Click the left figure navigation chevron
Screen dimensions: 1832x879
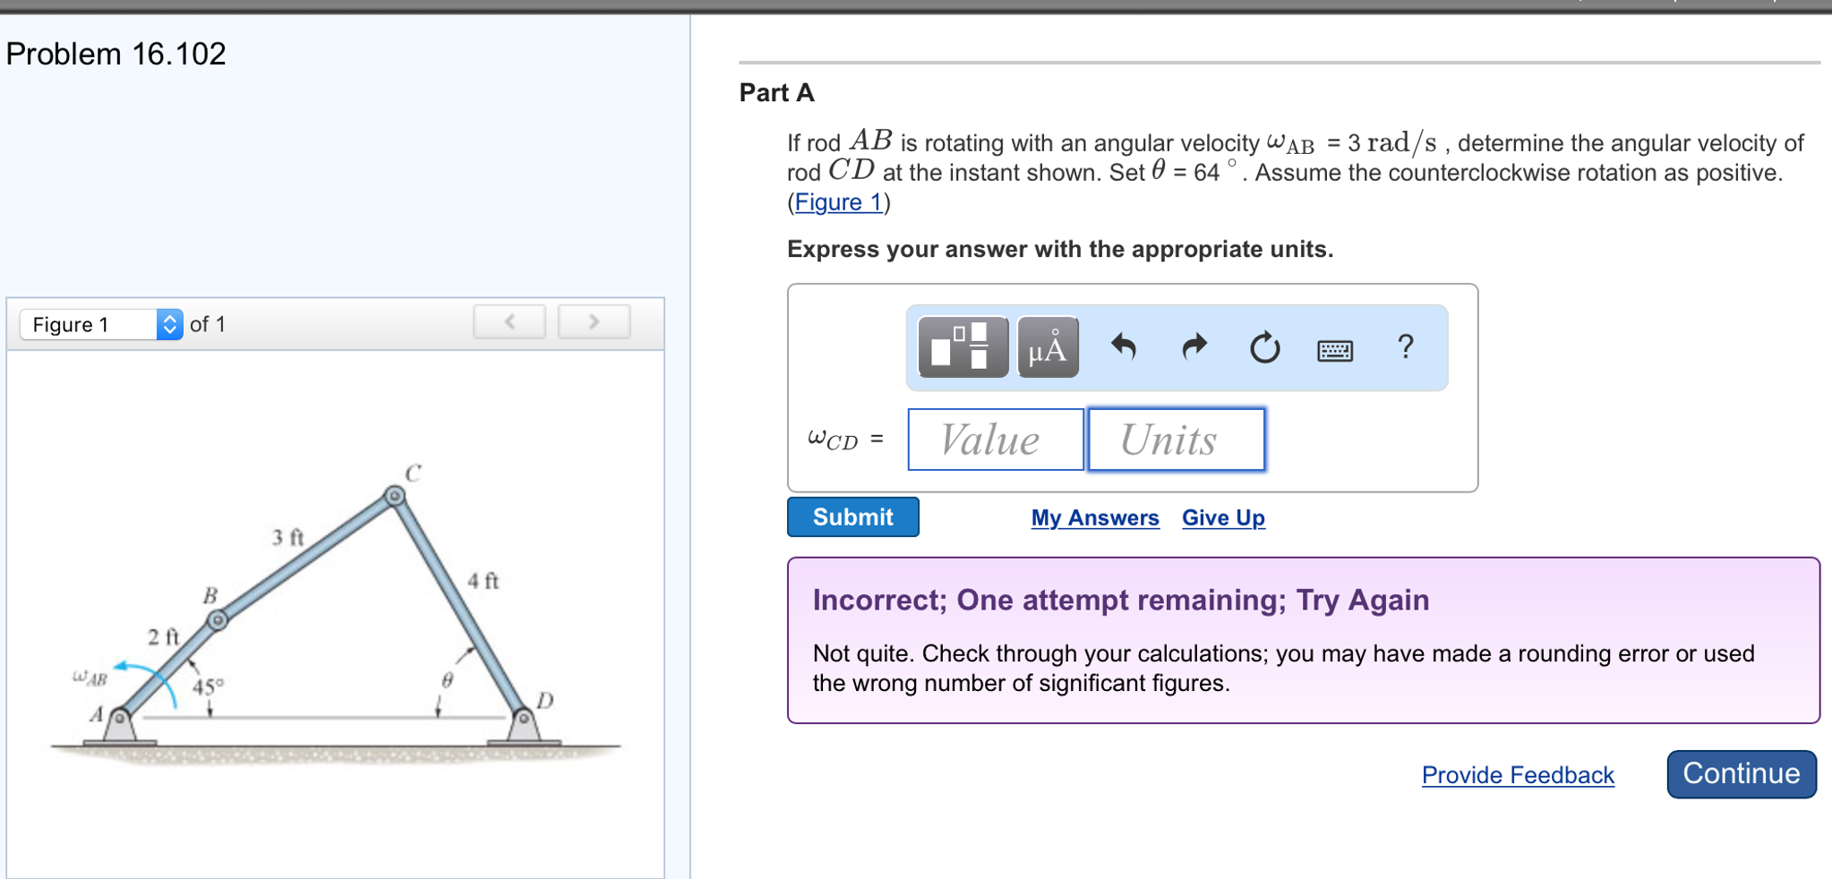pos(509,321)
